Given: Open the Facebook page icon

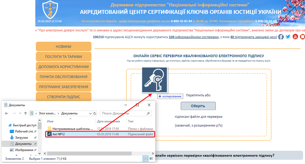Looking at the screenshot, I should [281, 37].
